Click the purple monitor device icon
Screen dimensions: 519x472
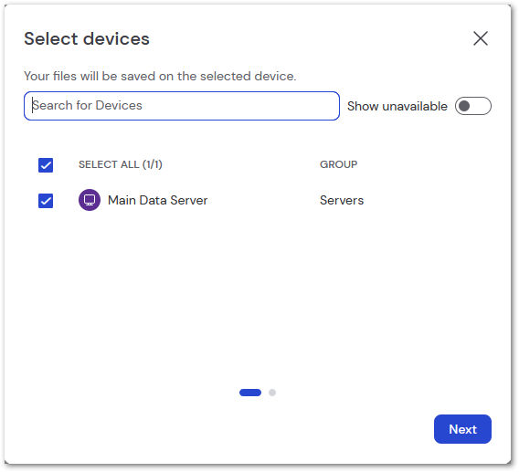[90, 200]
